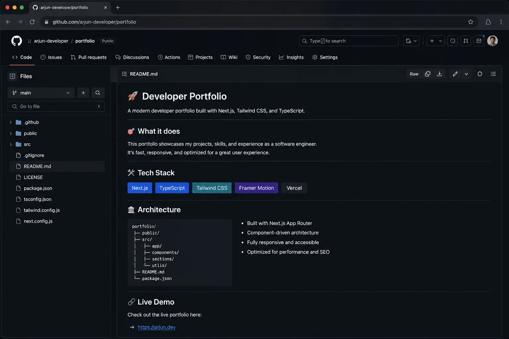View the Insights tab
Screen dimensions: 509x339
click(291, 57)
